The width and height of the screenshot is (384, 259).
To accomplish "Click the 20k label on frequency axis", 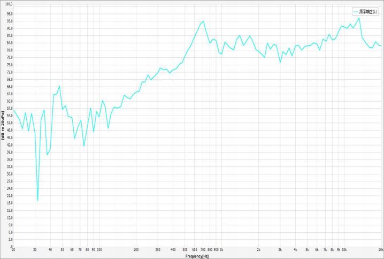I will pos(381,250).
